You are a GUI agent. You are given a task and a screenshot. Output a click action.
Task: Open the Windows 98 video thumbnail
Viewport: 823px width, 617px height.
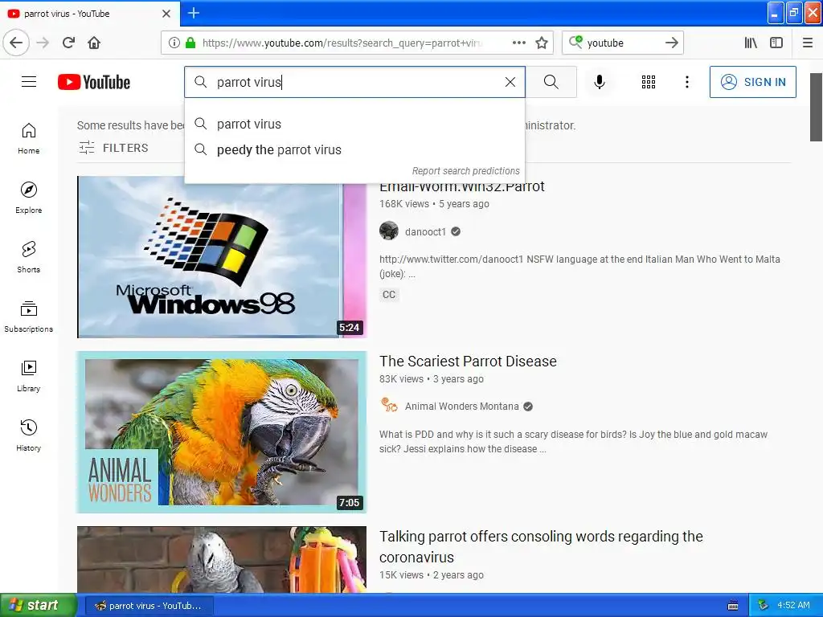point(222,256)
